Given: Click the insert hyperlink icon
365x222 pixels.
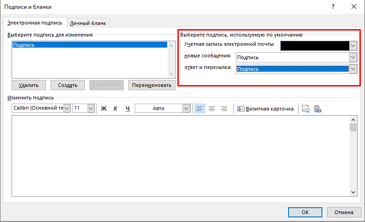Looking at the screenshot, I should [x=318, y=109].
